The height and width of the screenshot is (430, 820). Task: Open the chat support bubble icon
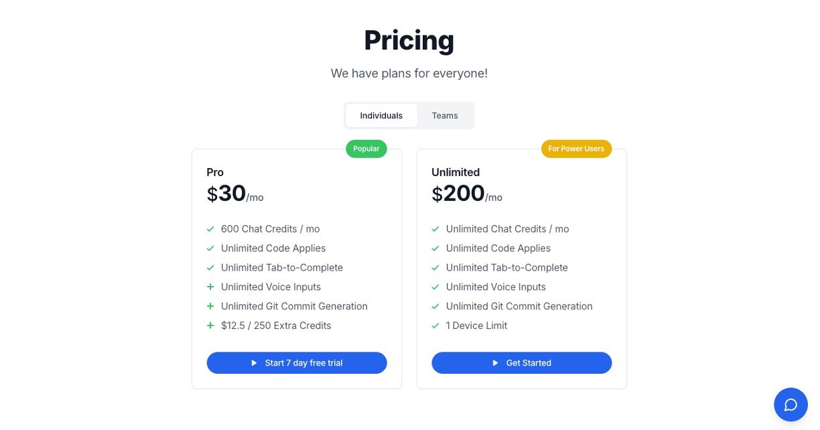pos(791,405)
